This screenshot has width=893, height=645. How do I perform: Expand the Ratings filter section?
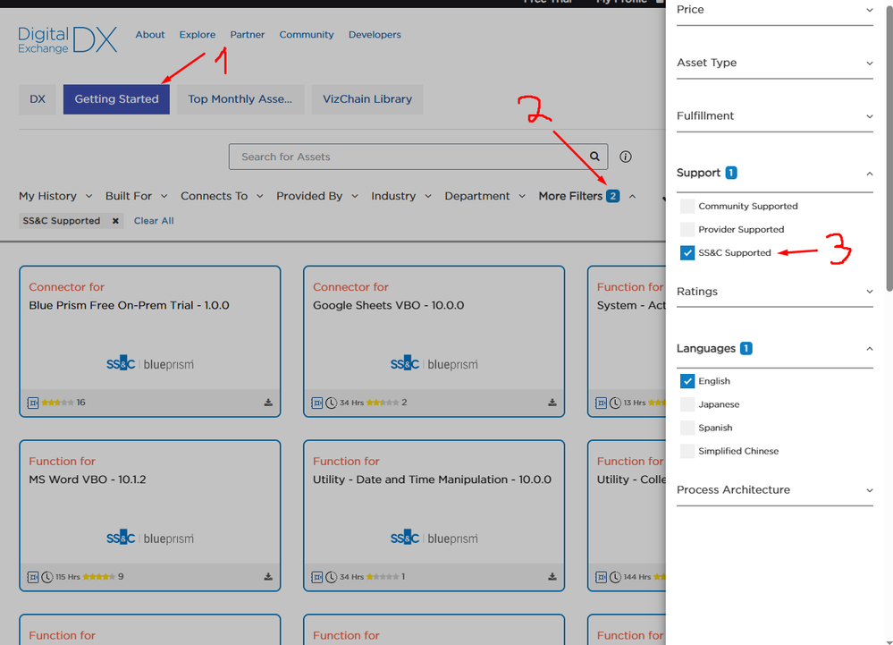point(774,292)
